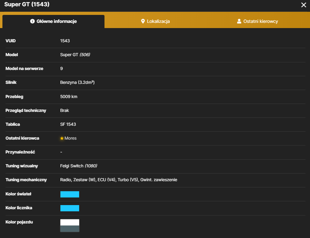Click the Przynależność dash value

click(61, 152)
